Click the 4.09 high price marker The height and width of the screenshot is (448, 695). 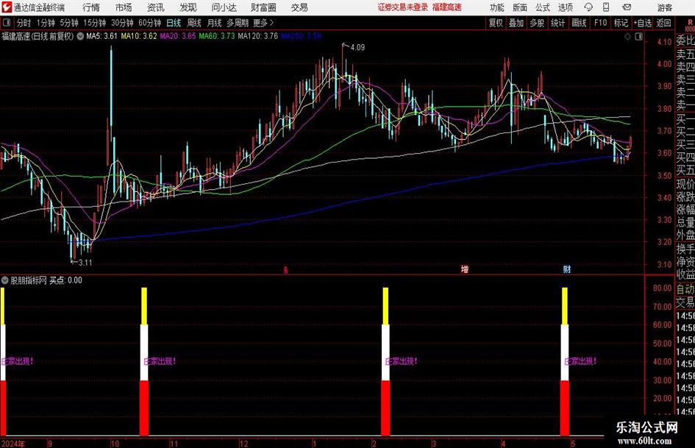(357, 48)
